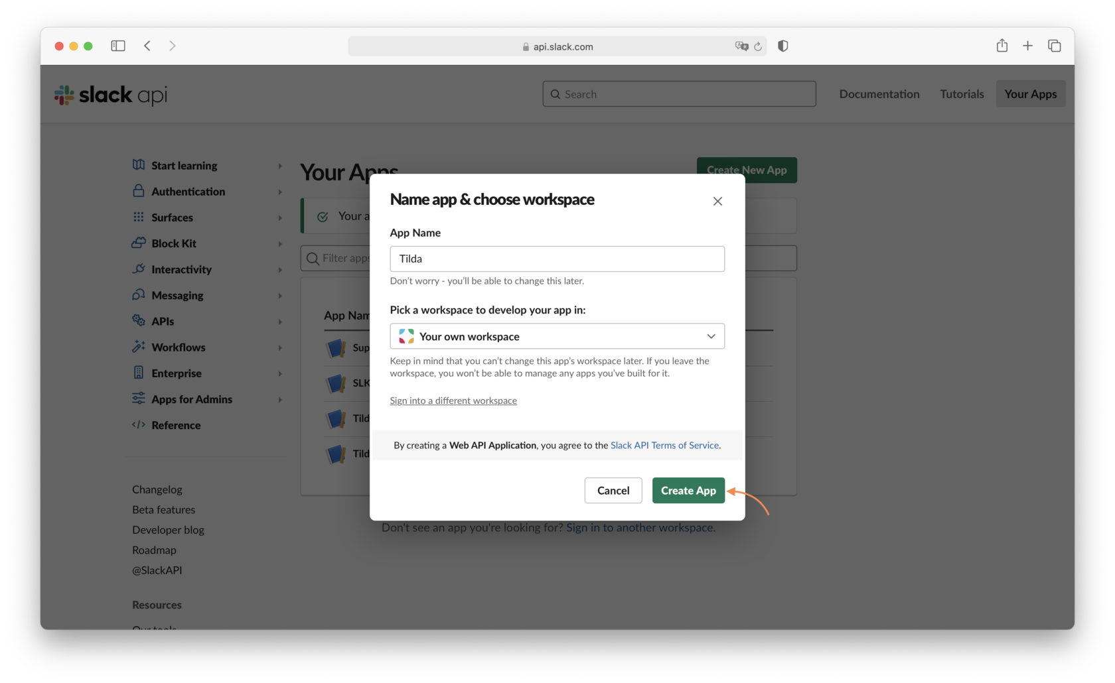Click the Cancel button
Image resolution: width=1115 pixels, height=683 pixels.
pyautogui.click(x=613, y=490)
